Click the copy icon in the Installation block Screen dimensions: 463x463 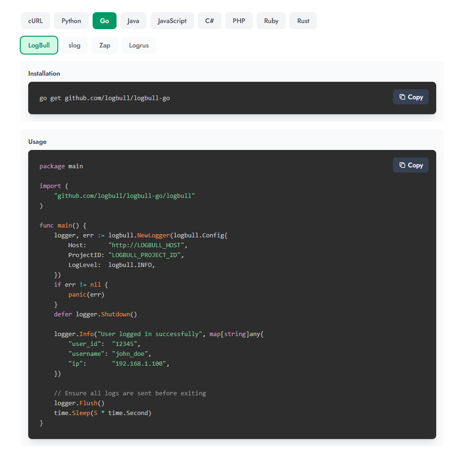point(402,97)
